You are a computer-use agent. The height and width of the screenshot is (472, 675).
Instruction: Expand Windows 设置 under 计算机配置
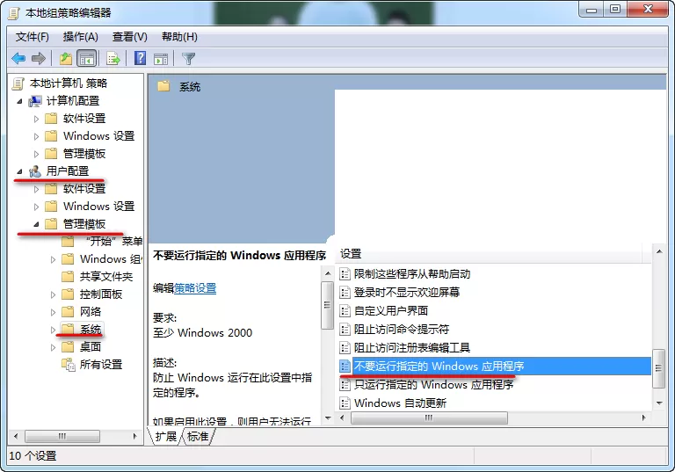pos(36,136)
